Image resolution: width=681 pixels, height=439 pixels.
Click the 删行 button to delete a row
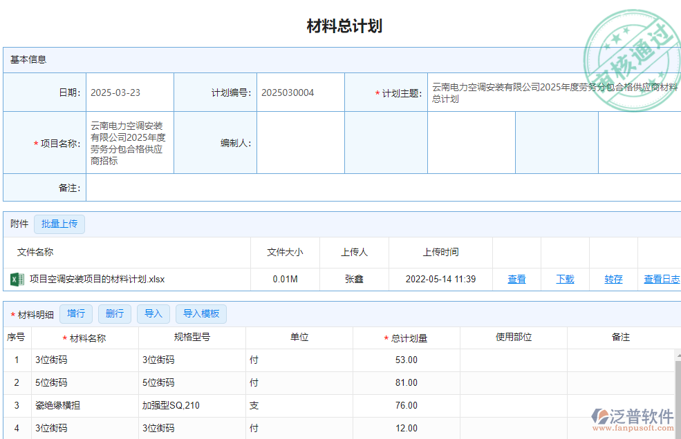pyautogui.click(x=115, y=313)
